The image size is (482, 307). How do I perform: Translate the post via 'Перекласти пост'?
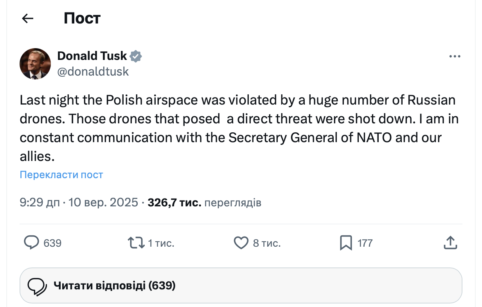61,175
